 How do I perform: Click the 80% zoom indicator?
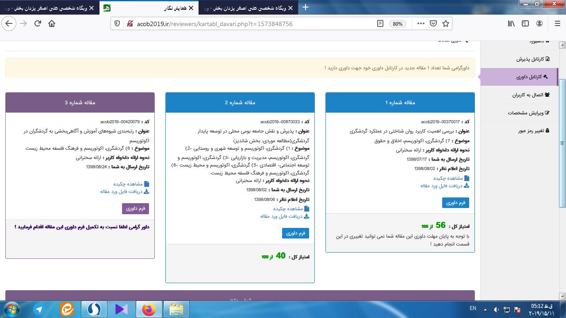click(397, 23)
